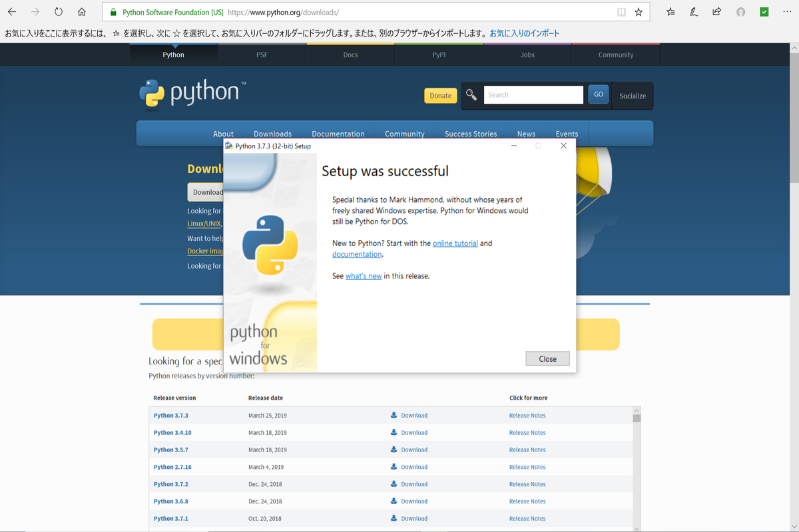
Task: Click the Close button in Setup dialog
Action: [x=547, y=358]
